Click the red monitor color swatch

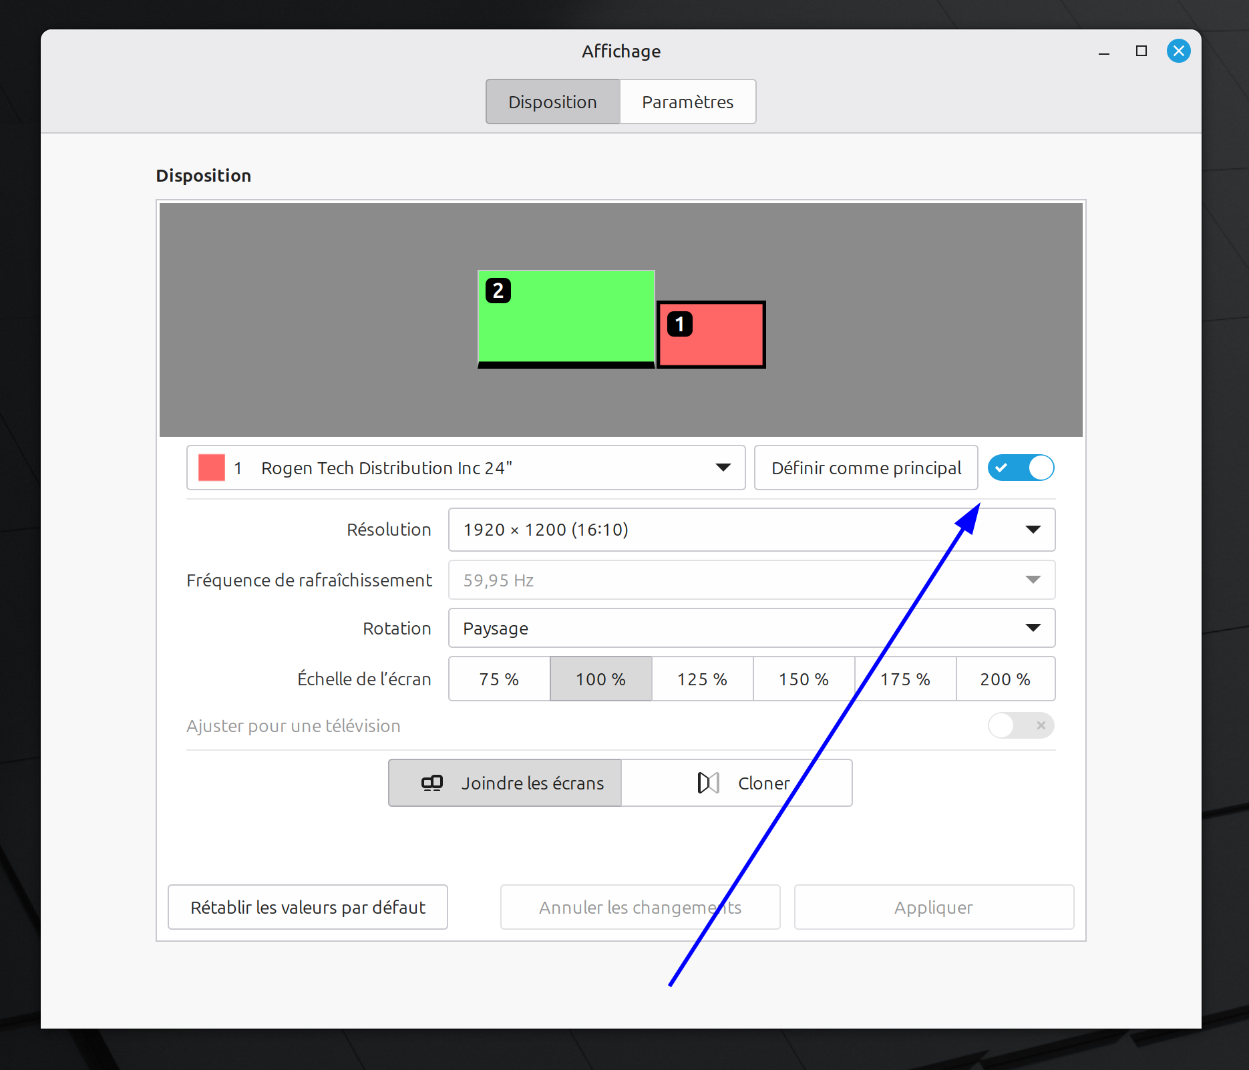(x=212, y=468)
